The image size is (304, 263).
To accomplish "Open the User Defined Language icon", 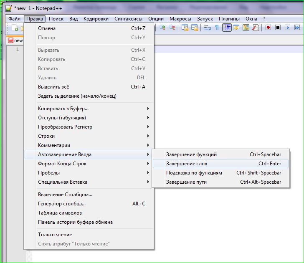I will (x=236, y=28).
